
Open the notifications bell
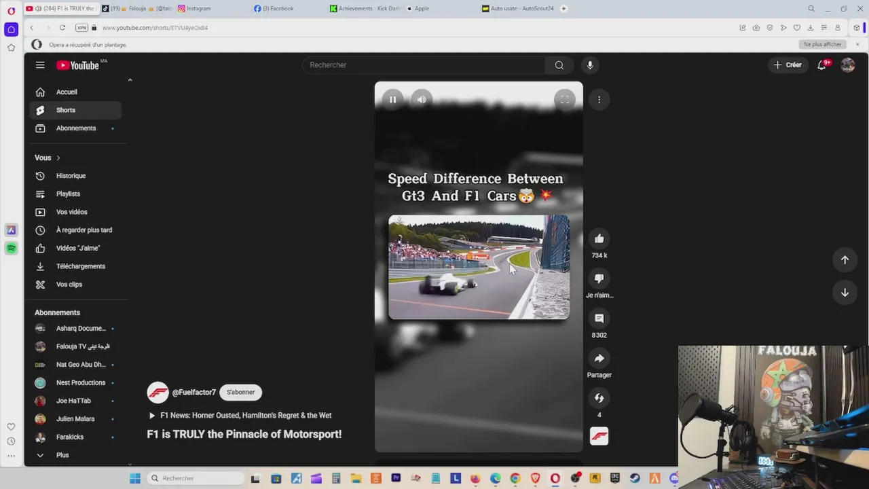tap(821, 65)
